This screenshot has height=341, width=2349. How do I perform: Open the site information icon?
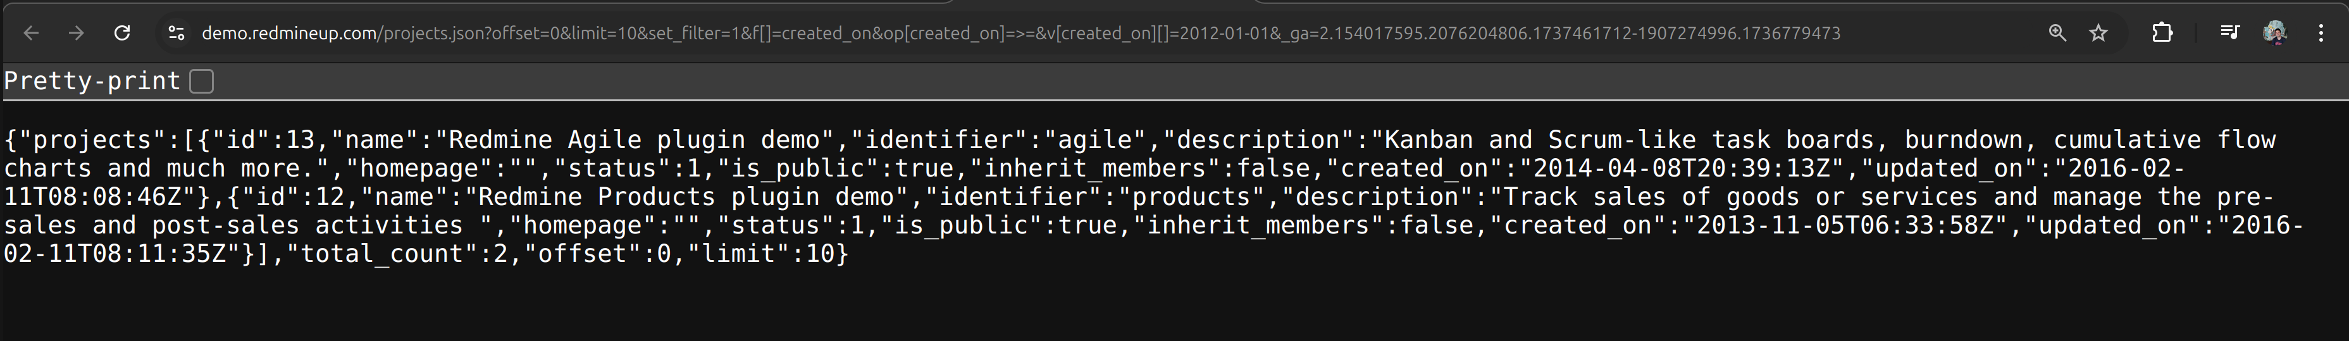pyautogui.click(x=176, y=34)
